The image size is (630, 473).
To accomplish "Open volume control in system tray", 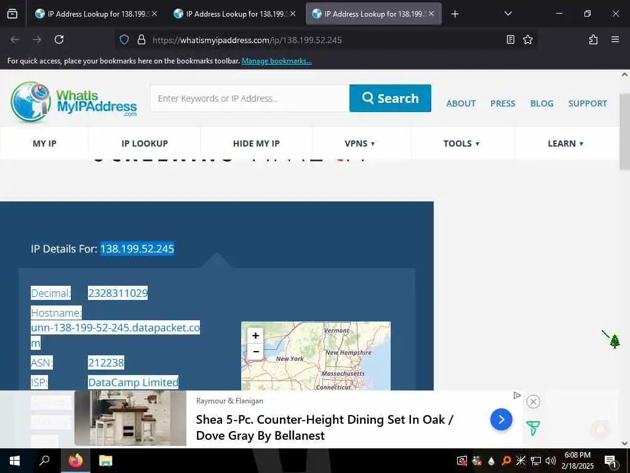I will coord(550,461).
